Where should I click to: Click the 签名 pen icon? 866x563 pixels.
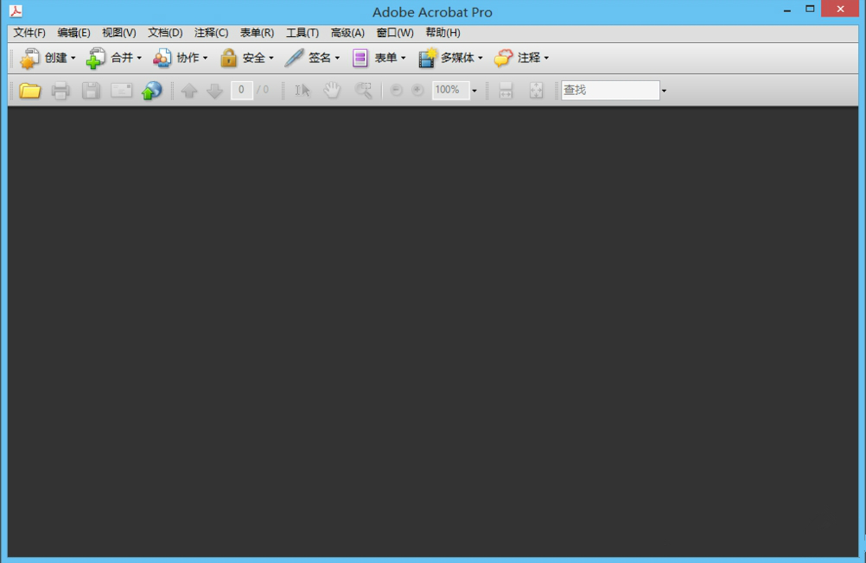click(x=294, y=58)
